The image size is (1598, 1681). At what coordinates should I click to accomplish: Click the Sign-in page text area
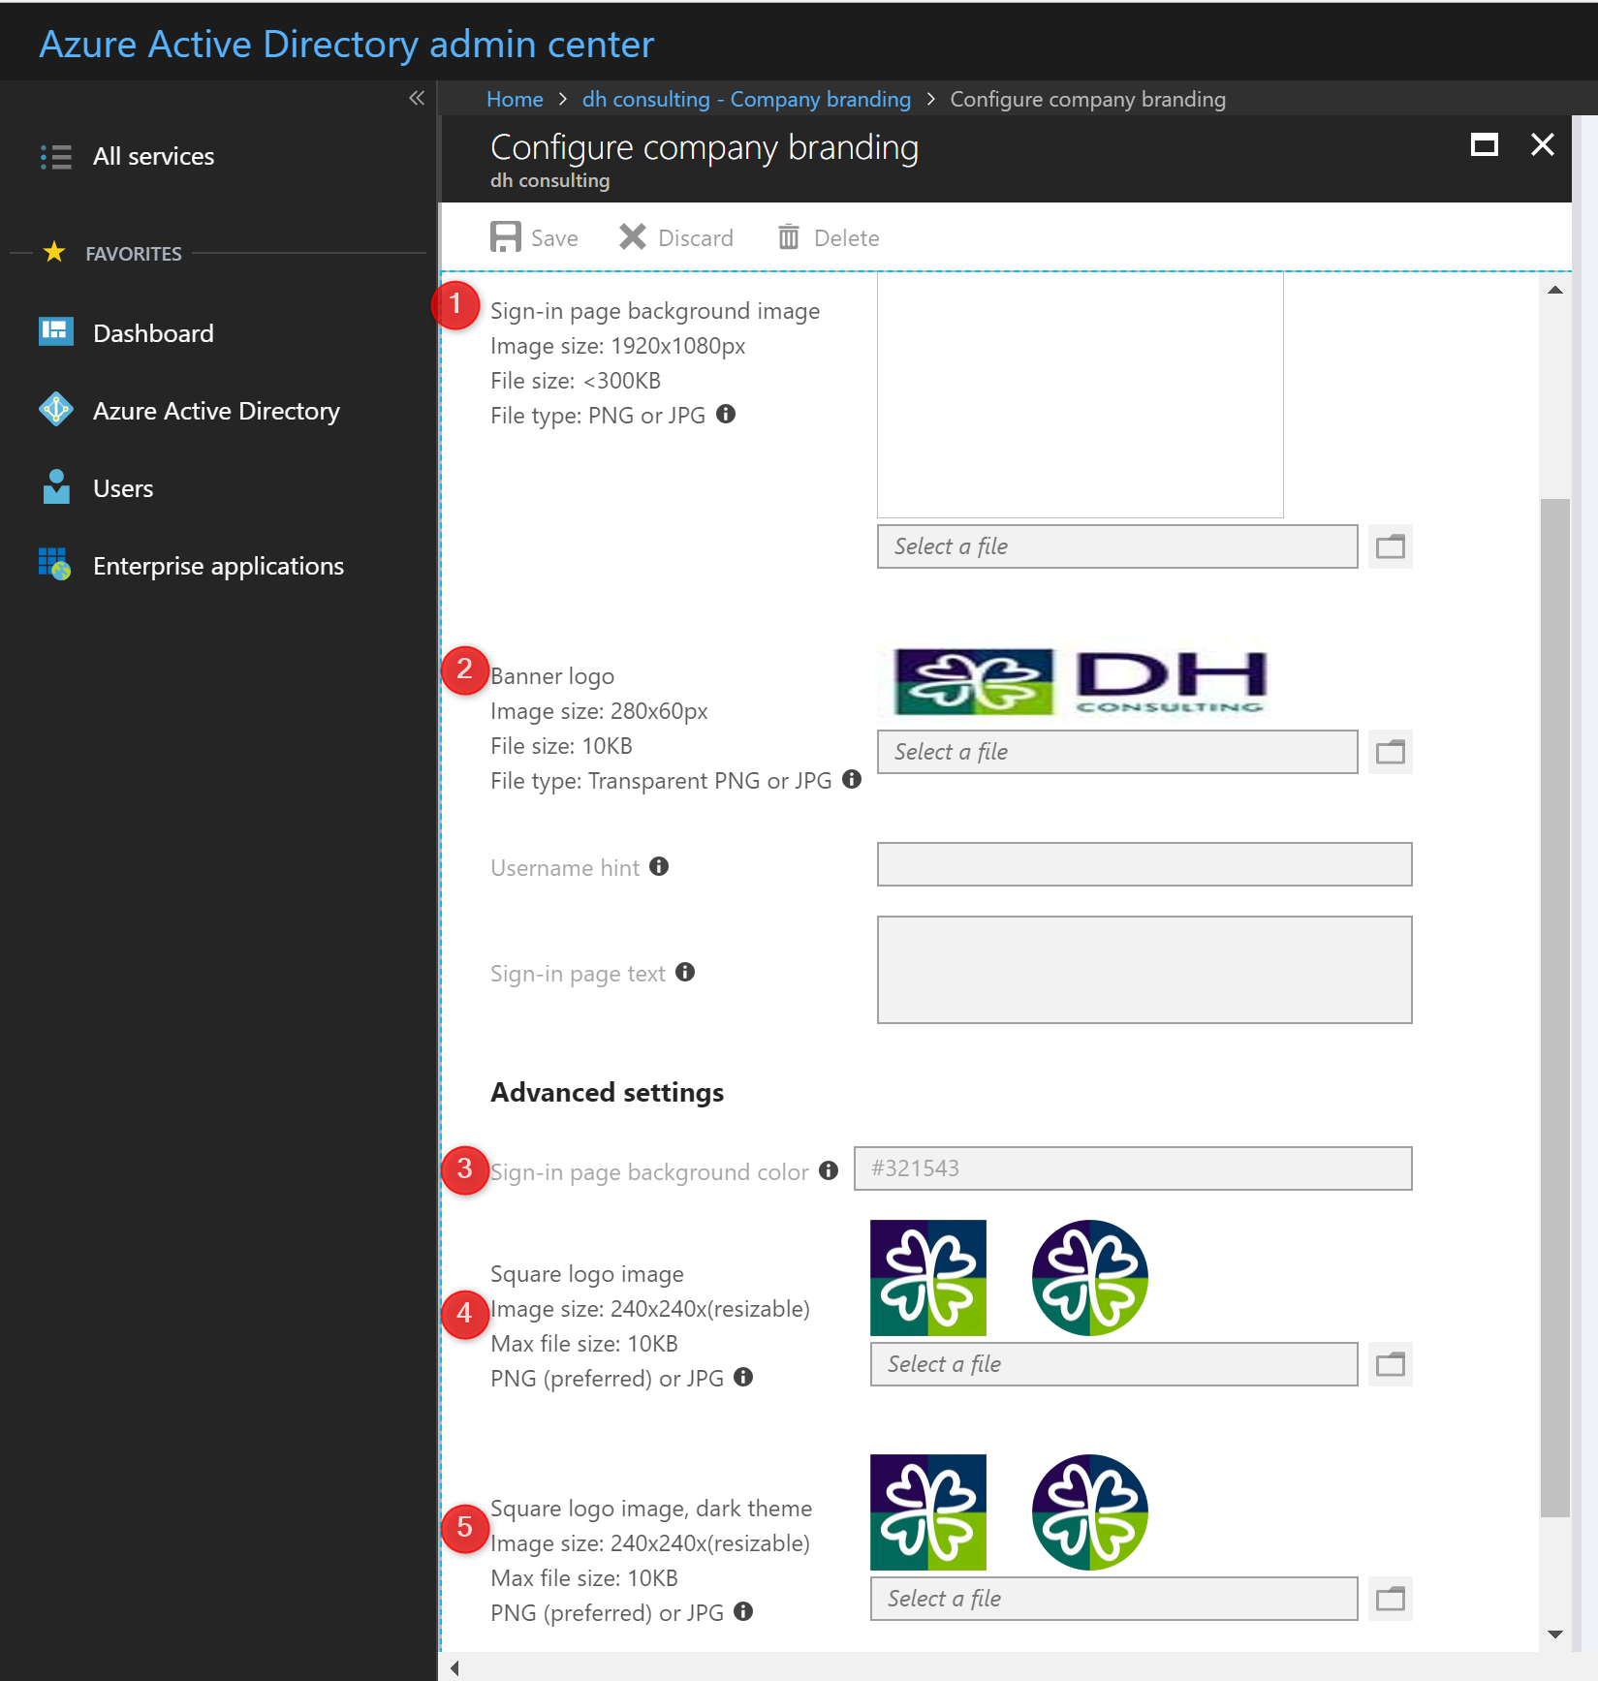tap(1144, 970)
